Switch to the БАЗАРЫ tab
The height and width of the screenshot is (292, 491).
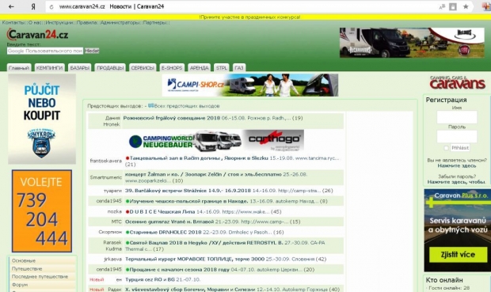click(x=79, y=67)
